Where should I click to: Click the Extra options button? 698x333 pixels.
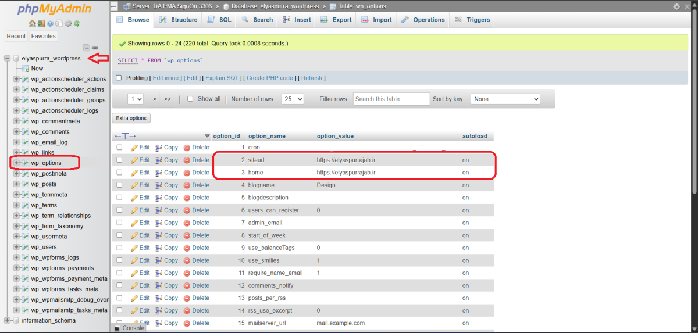click(131, 118)
